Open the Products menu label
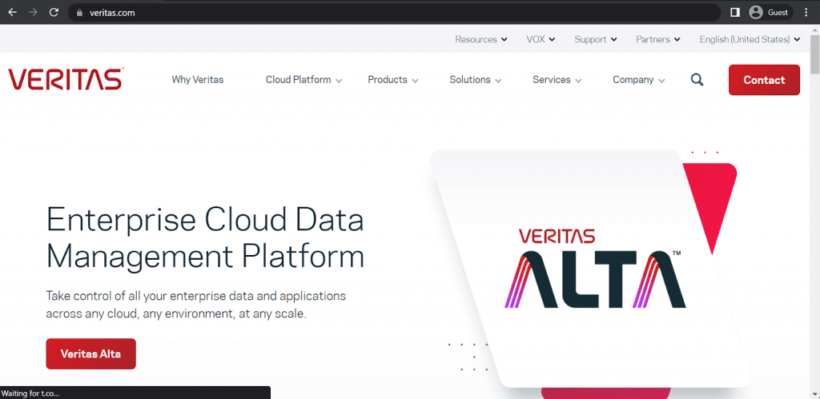 click(388, 80)
